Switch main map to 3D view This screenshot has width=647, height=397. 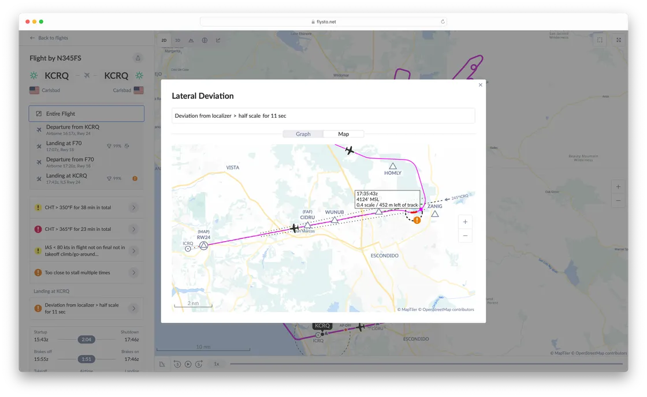click(178, 40)
